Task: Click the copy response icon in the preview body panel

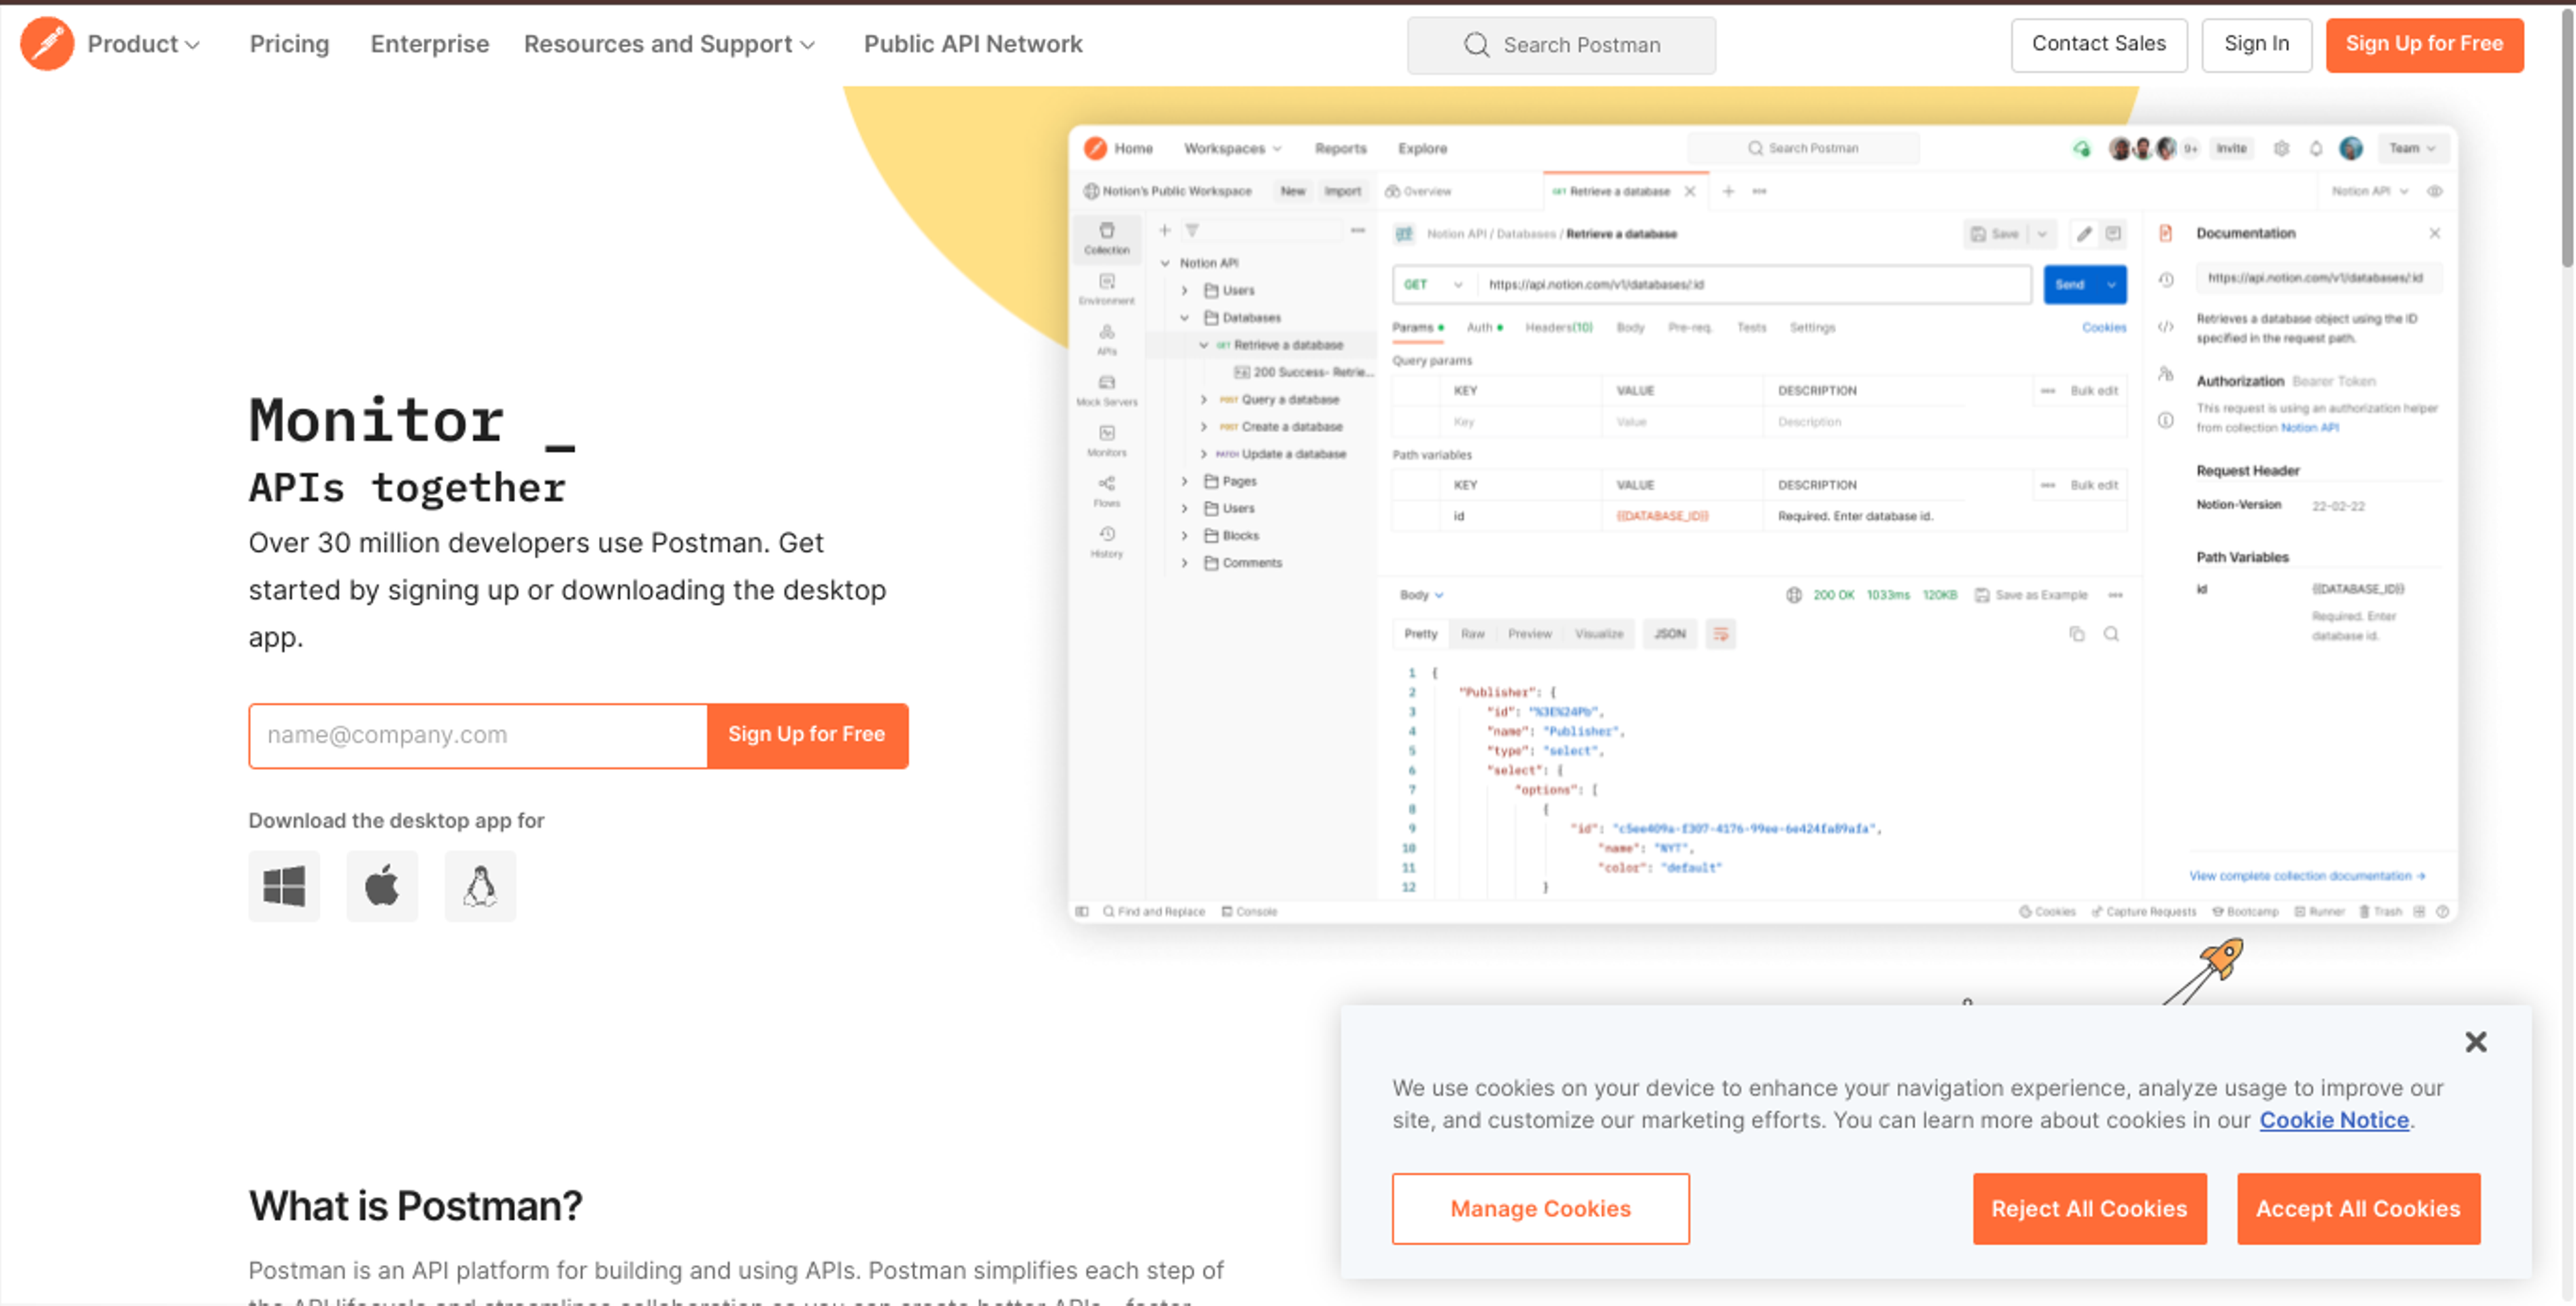Action: (x=2077, y=634)
